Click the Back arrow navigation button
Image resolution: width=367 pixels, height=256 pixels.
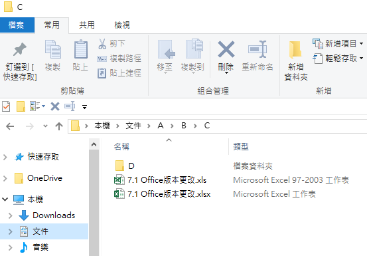[x=10, y=126]
